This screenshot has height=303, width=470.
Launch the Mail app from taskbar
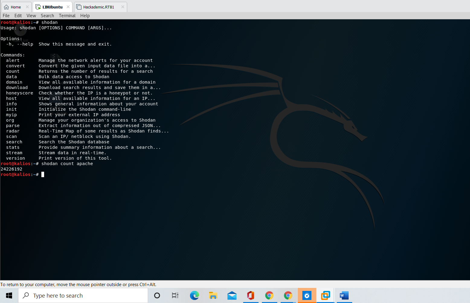point(232,295)
